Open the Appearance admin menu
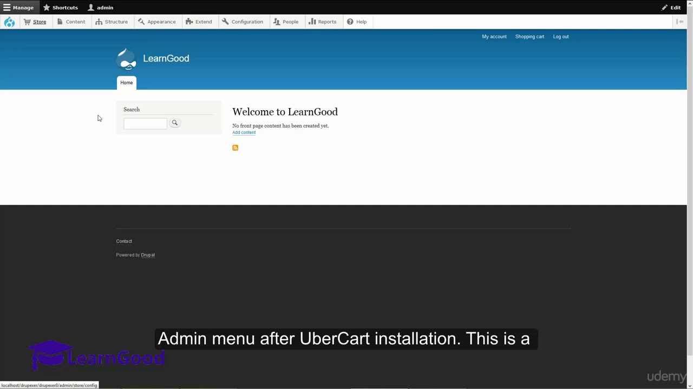 (157, 22)
